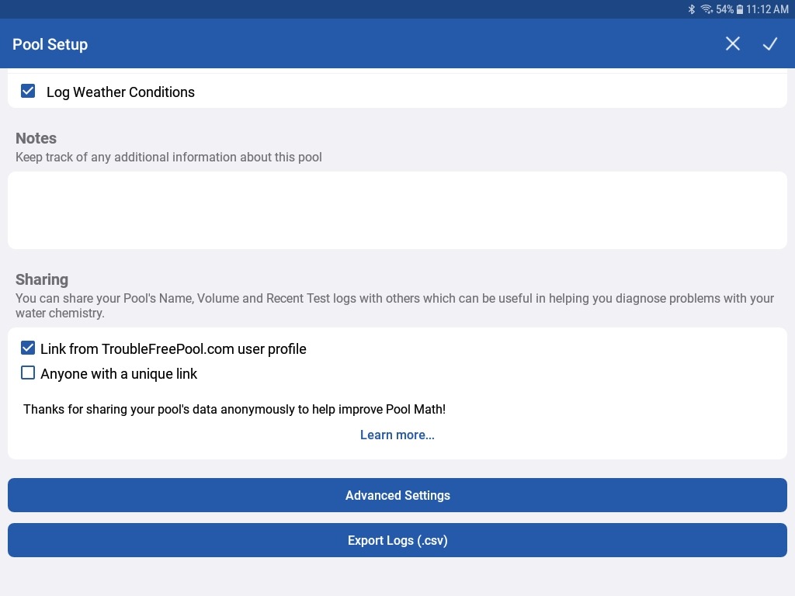The image size is (795, 596).
Task: Tap the Pool Setup title
Action: (50, 44)
